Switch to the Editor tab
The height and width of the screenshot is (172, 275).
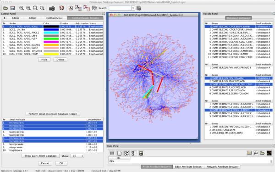point(16,18)
